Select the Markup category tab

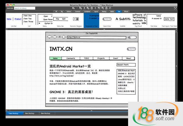tap(104, 11)
